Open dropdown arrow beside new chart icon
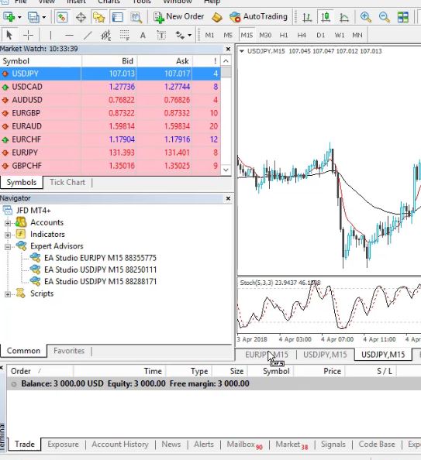 click(19, 17)
